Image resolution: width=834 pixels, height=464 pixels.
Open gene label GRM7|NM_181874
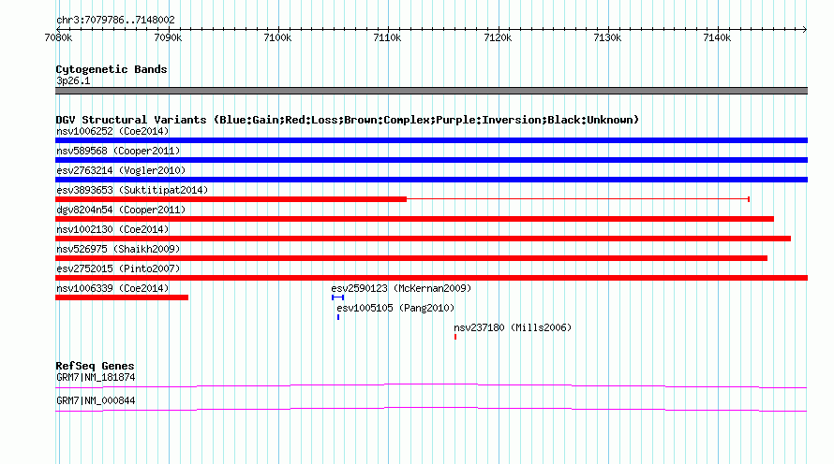(x=96, y=377)
